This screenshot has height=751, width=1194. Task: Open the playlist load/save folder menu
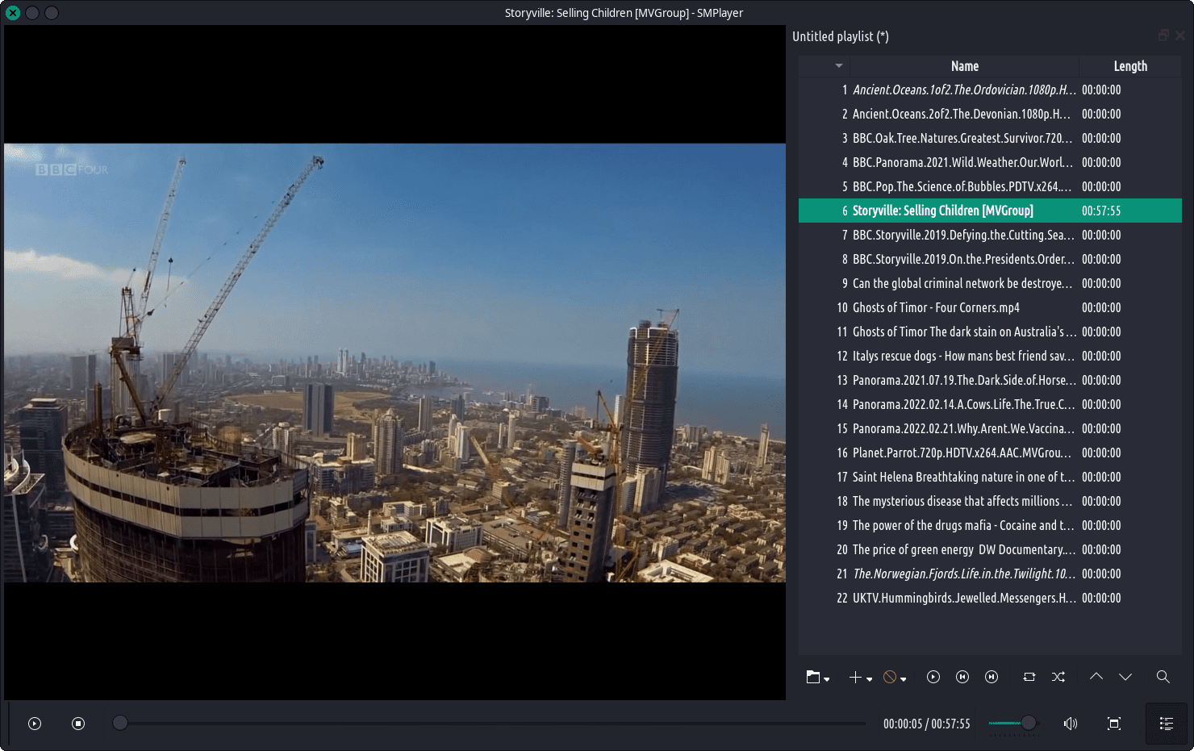point(818,677)
